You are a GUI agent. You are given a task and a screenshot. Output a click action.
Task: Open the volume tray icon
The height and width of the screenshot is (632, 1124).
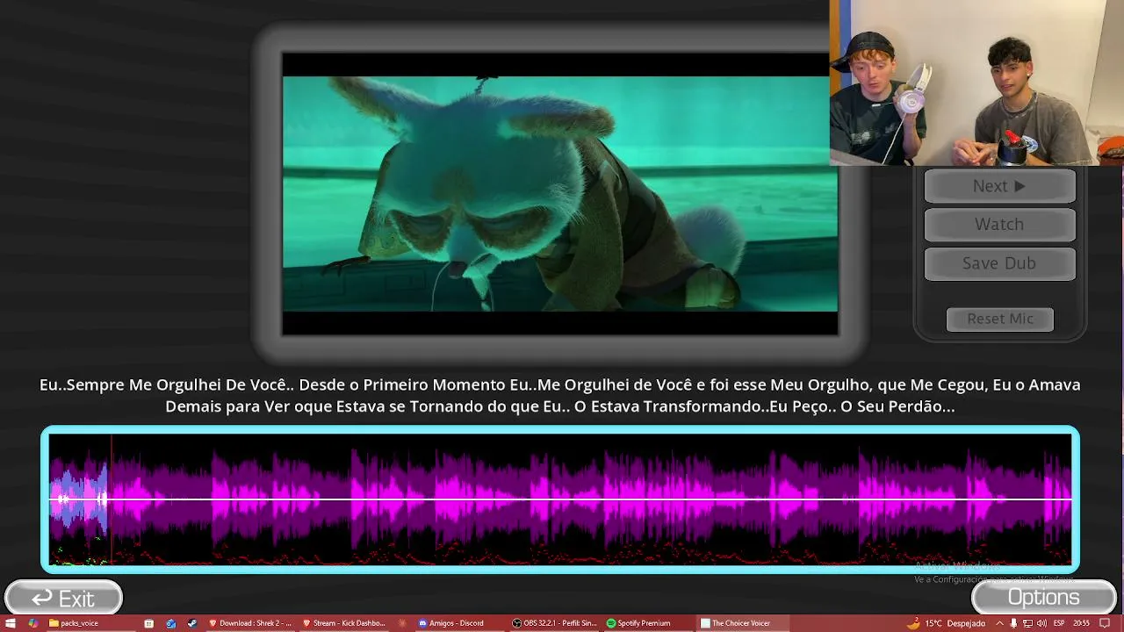click(1041, 623)
